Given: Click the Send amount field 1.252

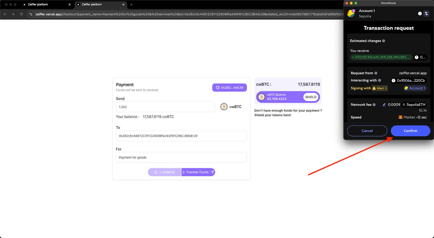Looking at the screenshot, I should pos(165,107).
